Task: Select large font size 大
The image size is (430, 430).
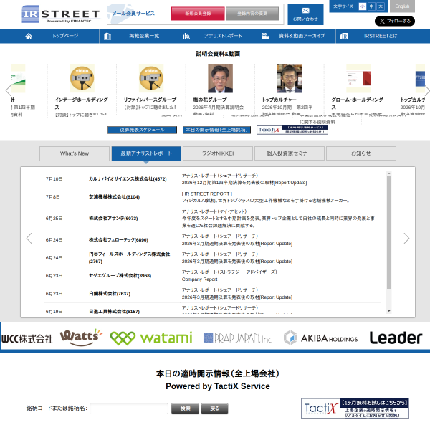Action: [381, 6]
